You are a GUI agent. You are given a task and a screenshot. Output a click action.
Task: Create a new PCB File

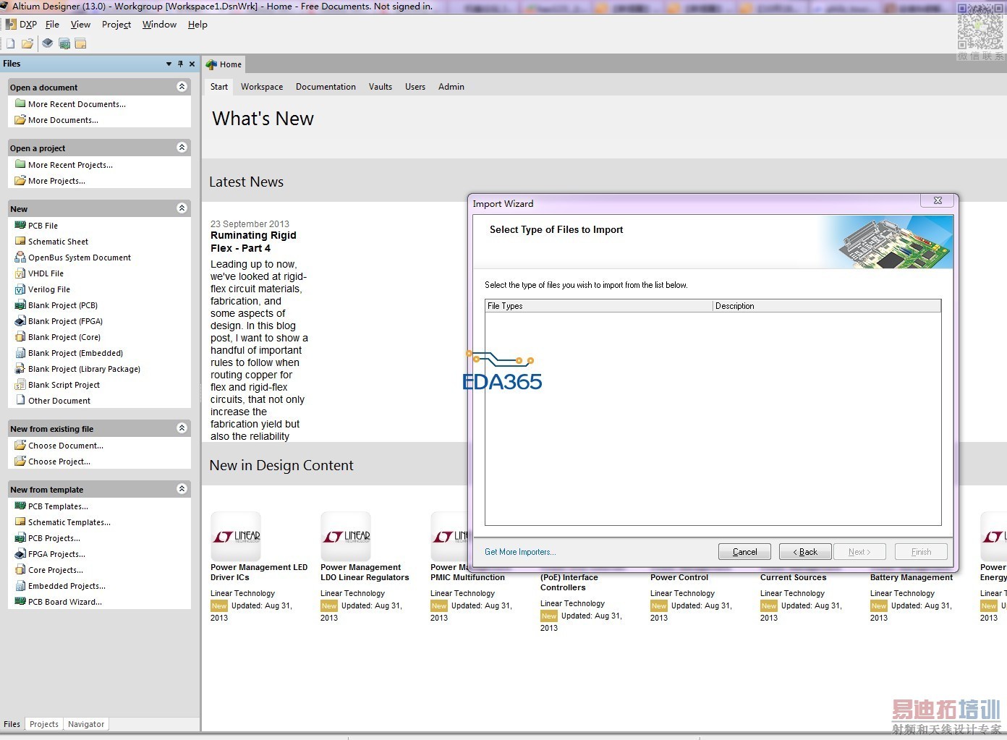pyautogui.click(x=43, y=226)
